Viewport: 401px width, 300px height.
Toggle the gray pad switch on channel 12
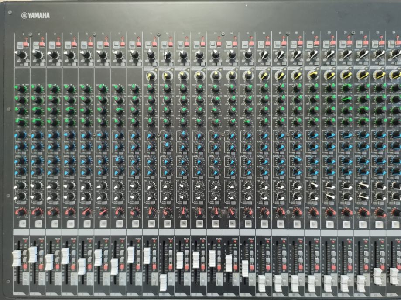pyautogui.click(x=196, y=45)
